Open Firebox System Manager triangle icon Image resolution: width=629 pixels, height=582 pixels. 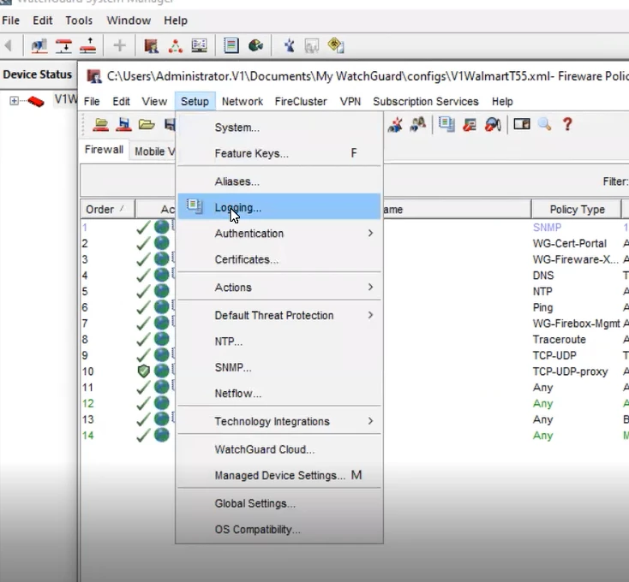[x=176, y=45]
